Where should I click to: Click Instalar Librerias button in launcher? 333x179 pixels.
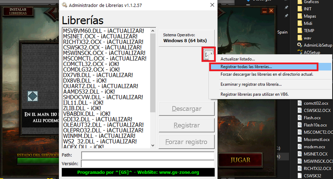tap(18, 11)
